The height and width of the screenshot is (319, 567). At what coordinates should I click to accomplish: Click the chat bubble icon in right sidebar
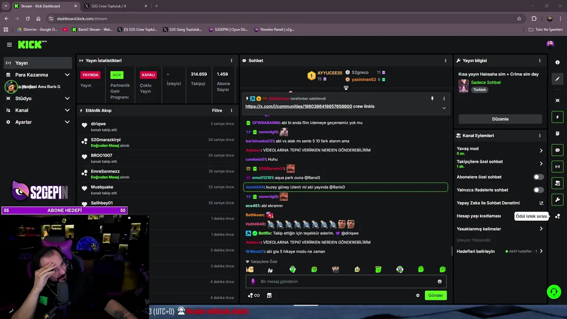coord(557,150)
